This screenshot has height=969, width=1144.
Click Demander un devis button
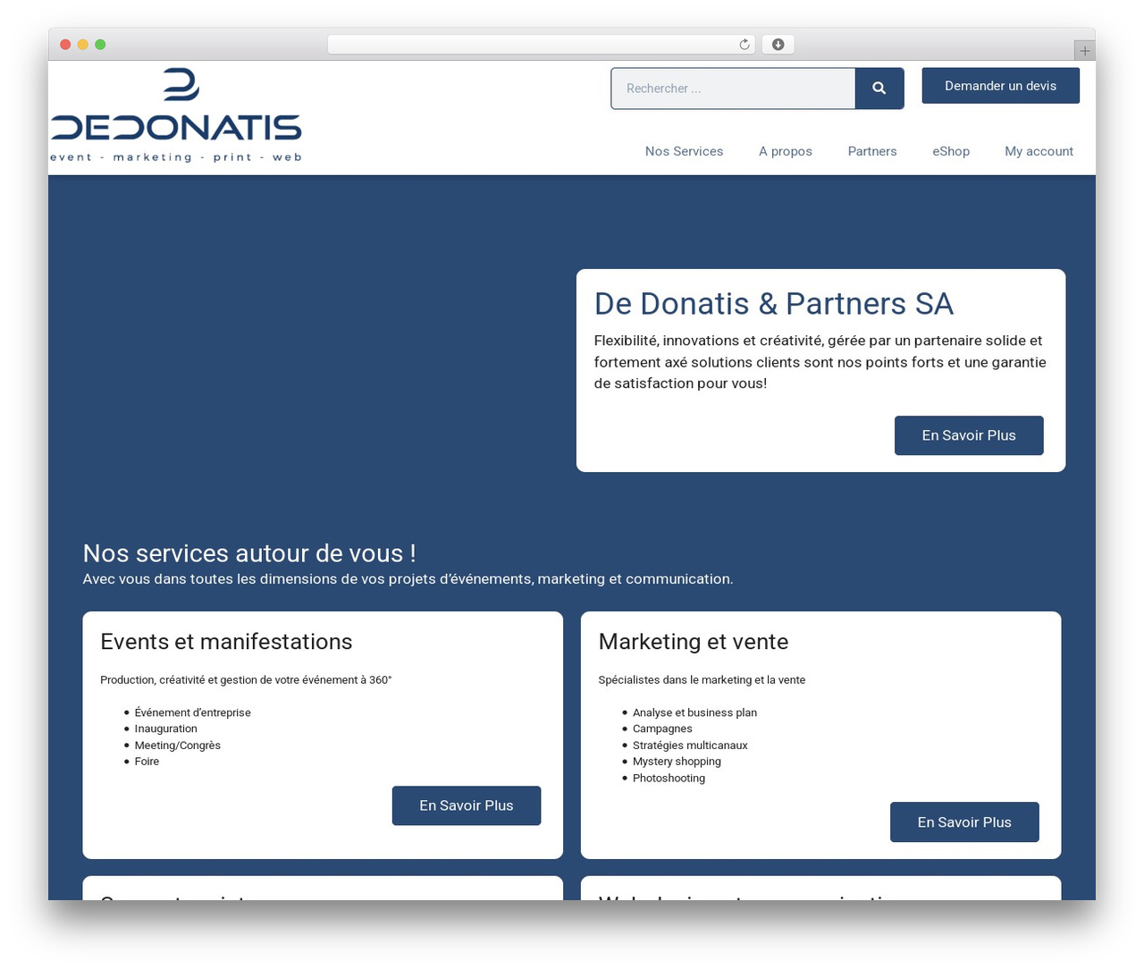click(x=1001, y=86)
